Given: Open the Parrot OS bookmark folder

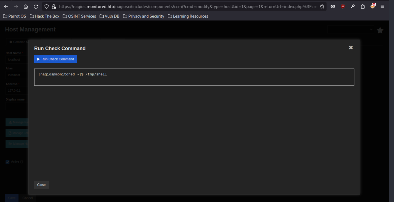Looking at the screenshot, I should coord(15,16).
